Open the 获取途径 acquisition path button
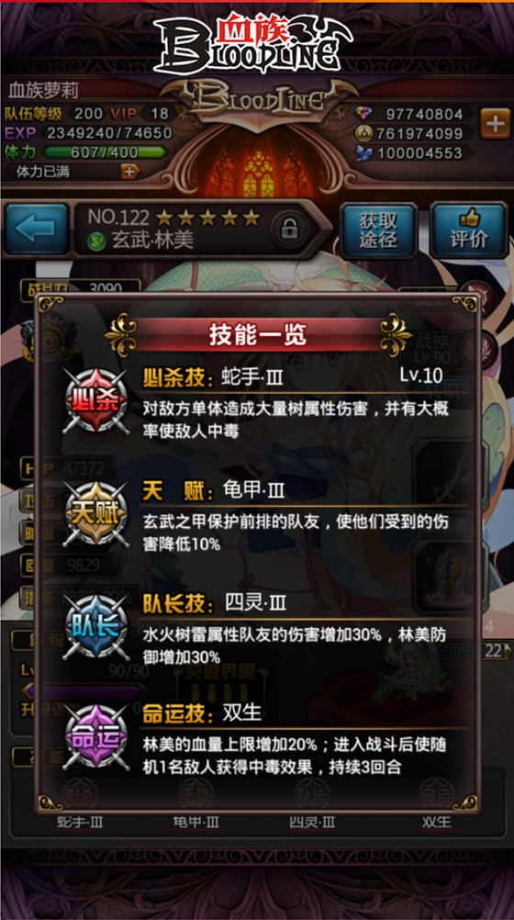 coord(378,230)
